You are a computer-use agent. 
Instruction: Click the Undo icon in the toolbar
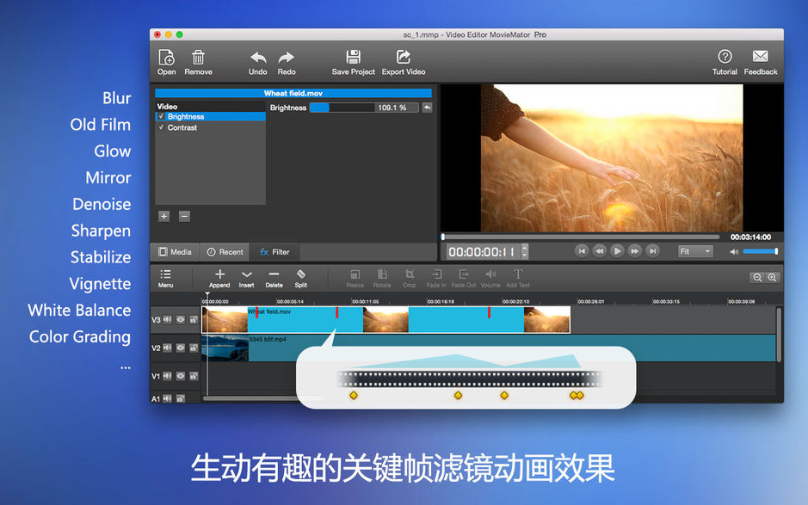257,59
